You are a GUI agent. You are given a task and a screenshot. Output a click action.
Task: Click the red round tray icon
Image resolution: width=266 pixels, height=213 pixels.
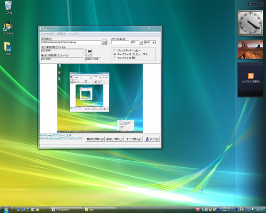point(198,209)
